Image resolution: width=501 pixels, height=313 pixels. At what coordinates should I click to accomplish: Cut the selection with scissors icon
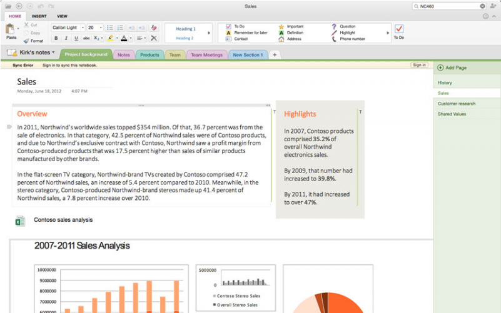click(26, 25)
